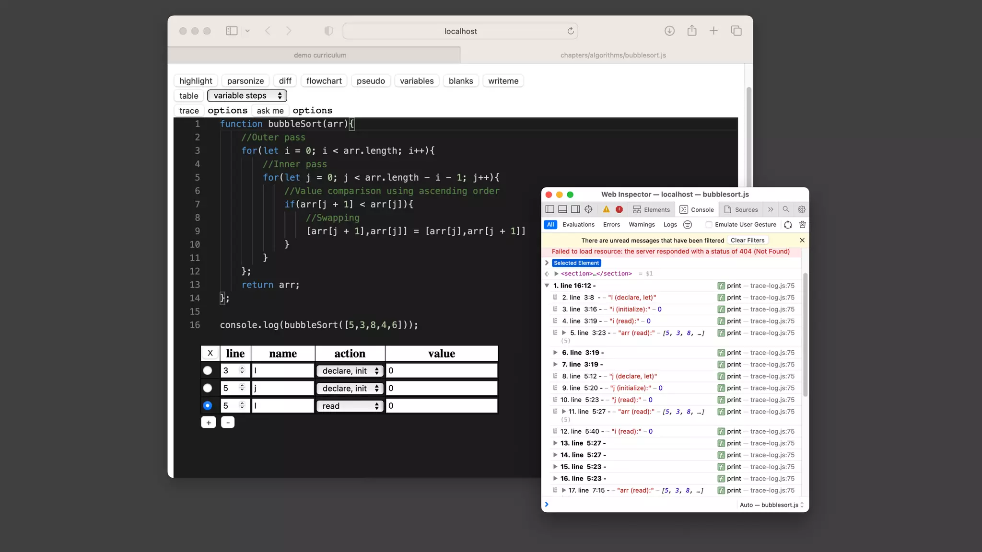Select radio button in first table row
This screenshot has height=552, width=982.
coord(208,370)
